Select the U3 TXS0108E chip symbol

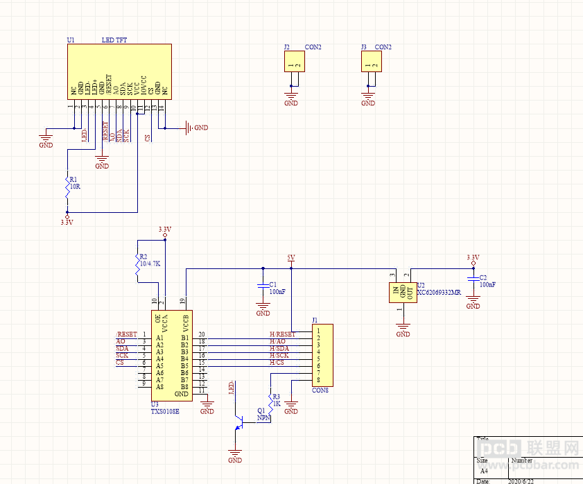[x=172, y=356]
